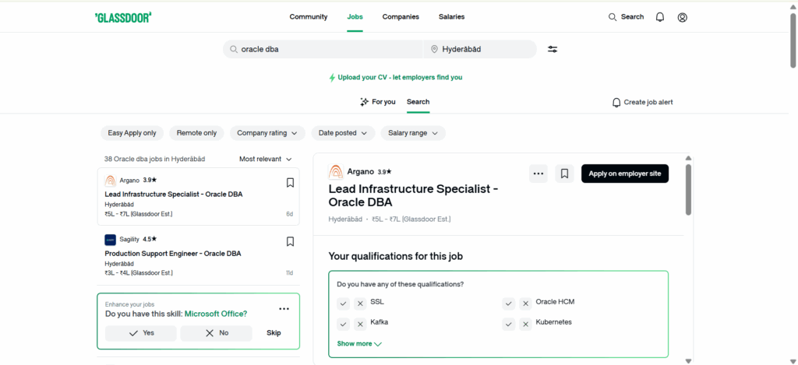This screenshot has width=798, height=365.
Task: Open three-dot menu in job detail header
Action: point(538,174)
